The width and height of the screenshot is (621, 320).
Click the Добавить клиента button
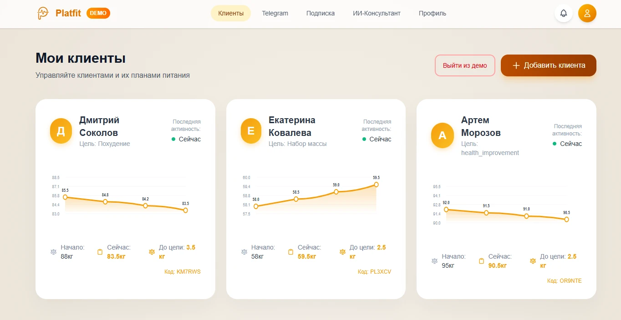click(x=549, y=65)
